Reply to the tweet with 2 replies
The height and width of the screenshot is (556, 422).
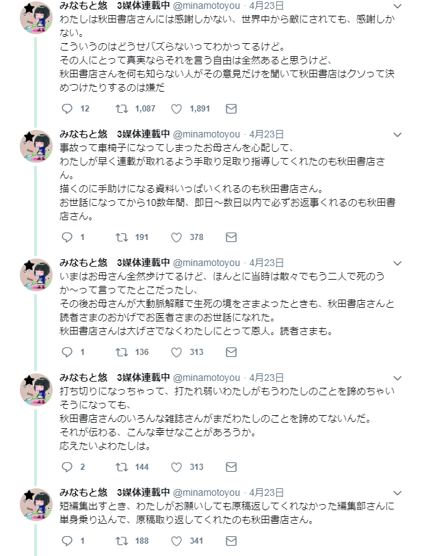(67, 467)
